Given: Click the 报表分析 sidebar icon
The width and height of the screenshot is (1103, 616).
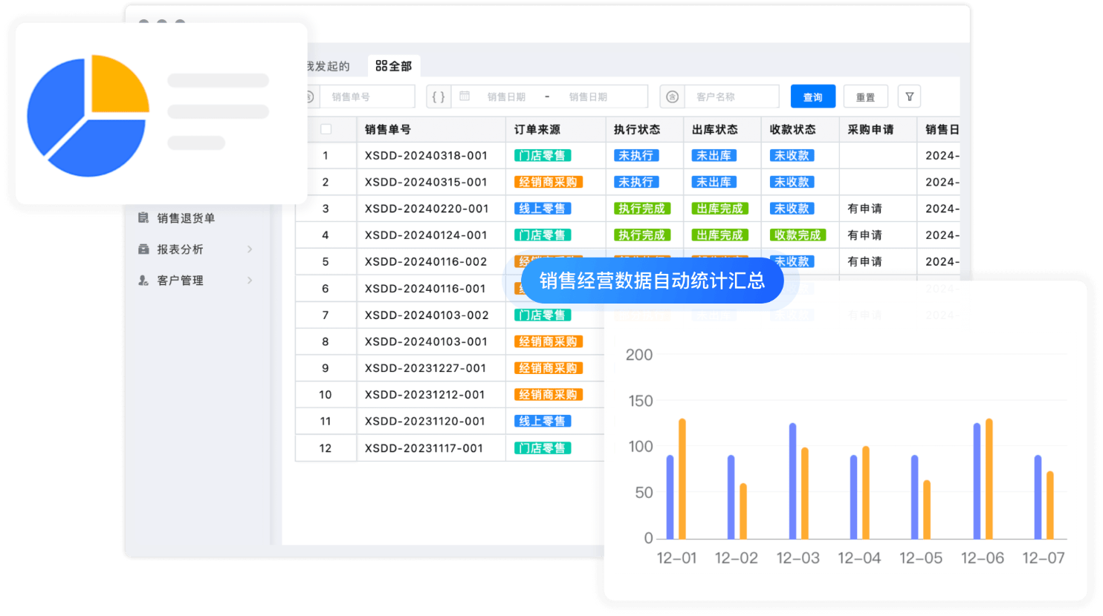Looking at the screenshot, I should click(x=143, y=249).
